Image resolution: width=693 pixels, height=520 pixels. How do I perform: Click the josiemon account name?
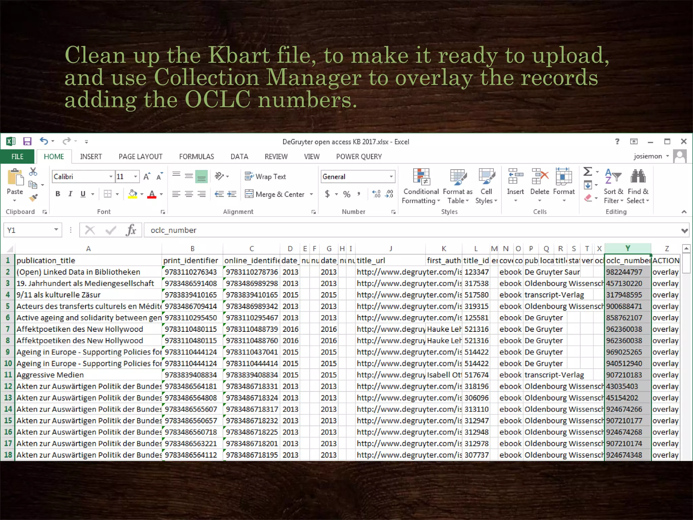(x=648, y=156)
